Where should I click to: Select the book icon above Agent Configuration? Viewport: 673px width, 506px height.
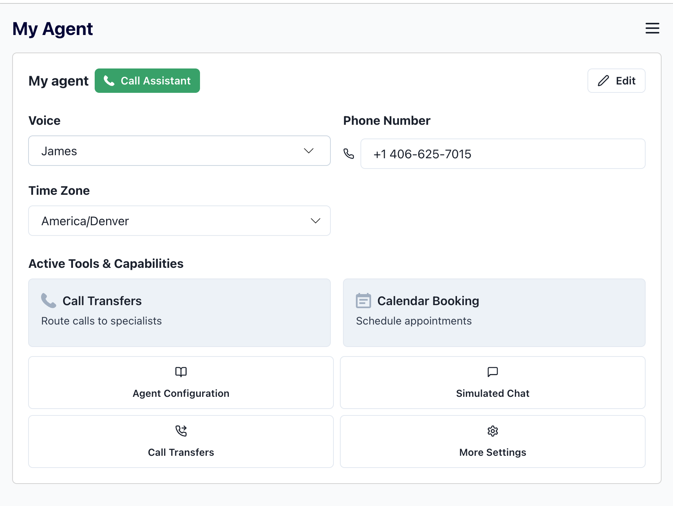coord(181,372)
